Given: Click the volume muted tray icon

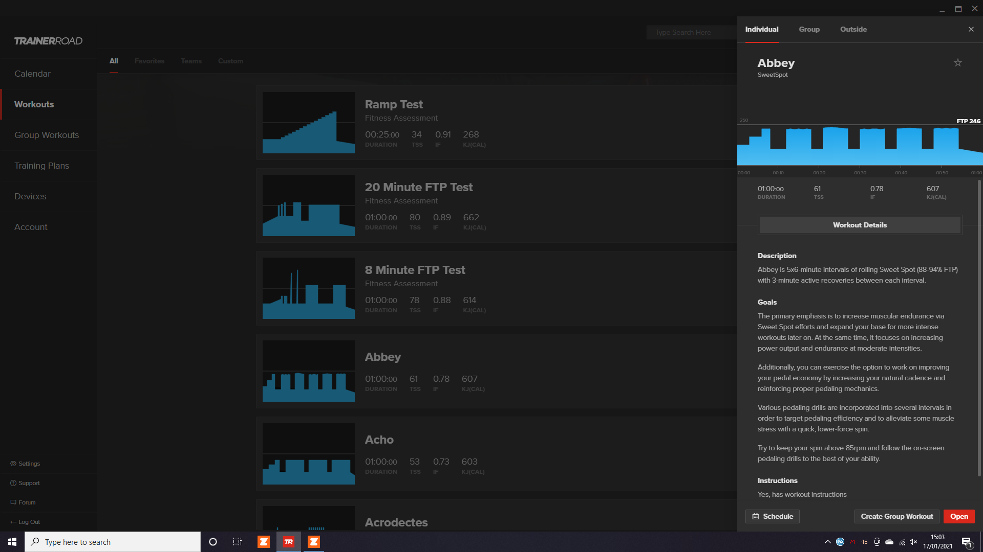Looking at the screenshot, I should click(914, 542).
